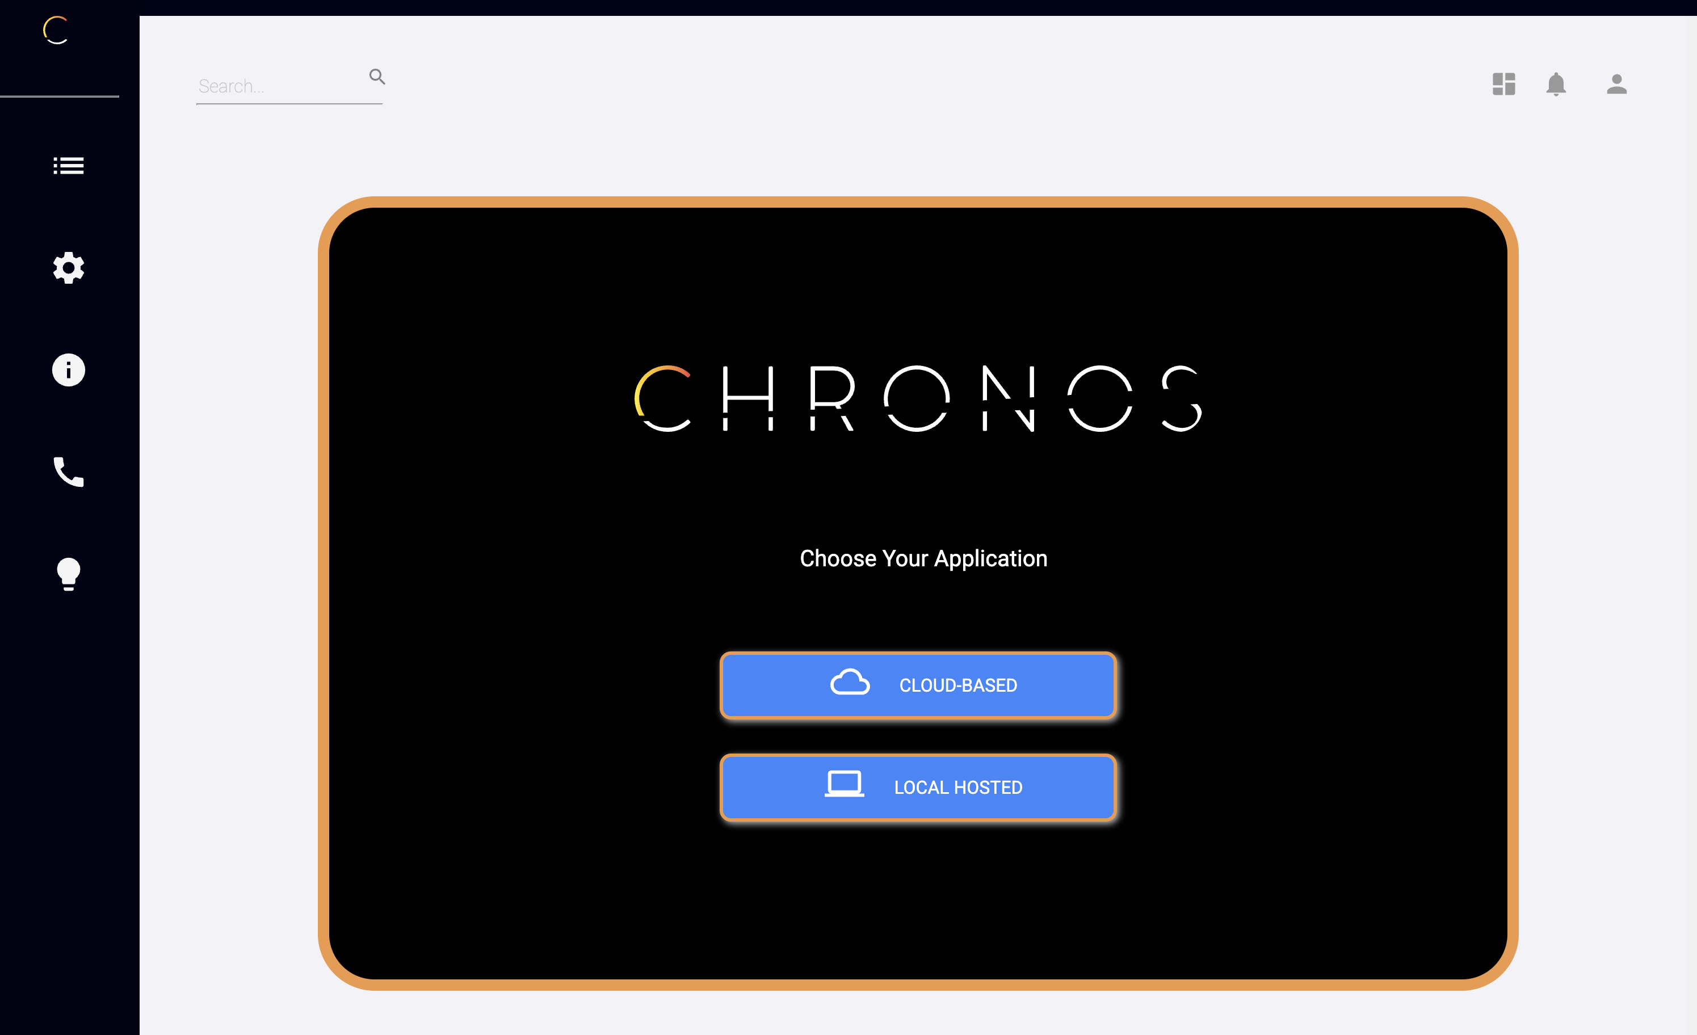Click the sidebar divider under the logo
The height and width of the screenshot is (1035, 1697).
pyautogui.click(x=60, y=98)
